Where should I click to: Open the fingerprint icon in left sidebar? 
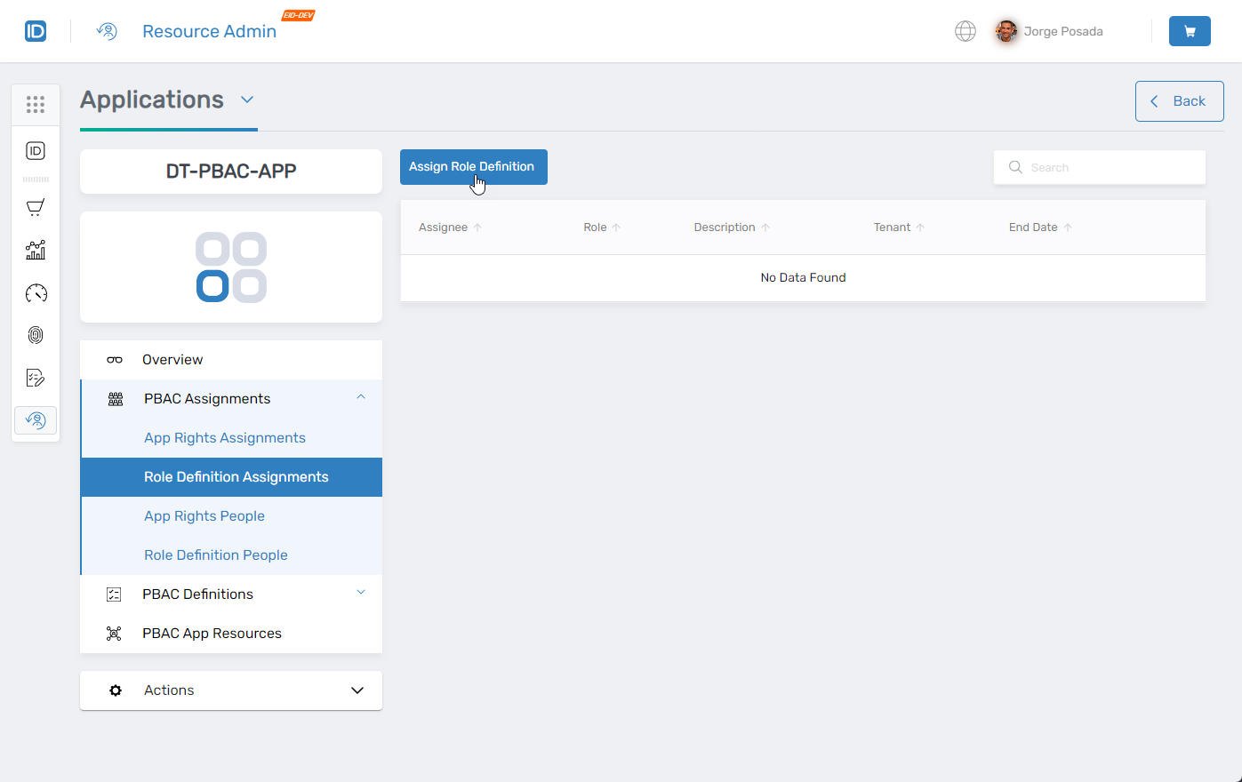[36, 335]
